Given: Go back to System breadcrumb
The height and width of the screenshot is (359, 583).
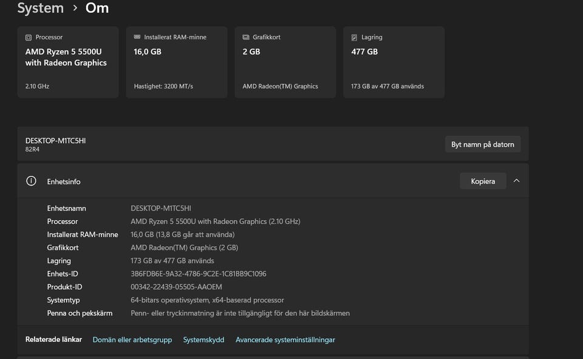Looking at the screenshot, I should pyautogui.click(x=41, y=8).
